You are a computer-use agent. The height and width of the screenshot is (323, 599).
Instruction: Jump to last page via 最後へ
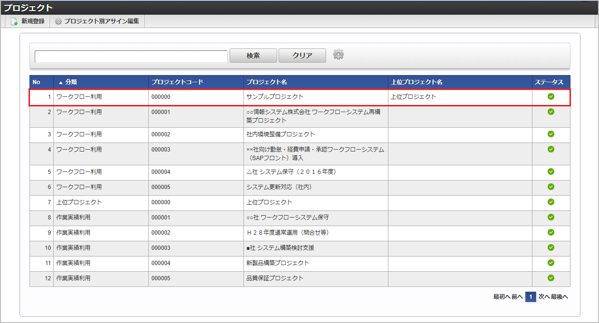(560, 297)
